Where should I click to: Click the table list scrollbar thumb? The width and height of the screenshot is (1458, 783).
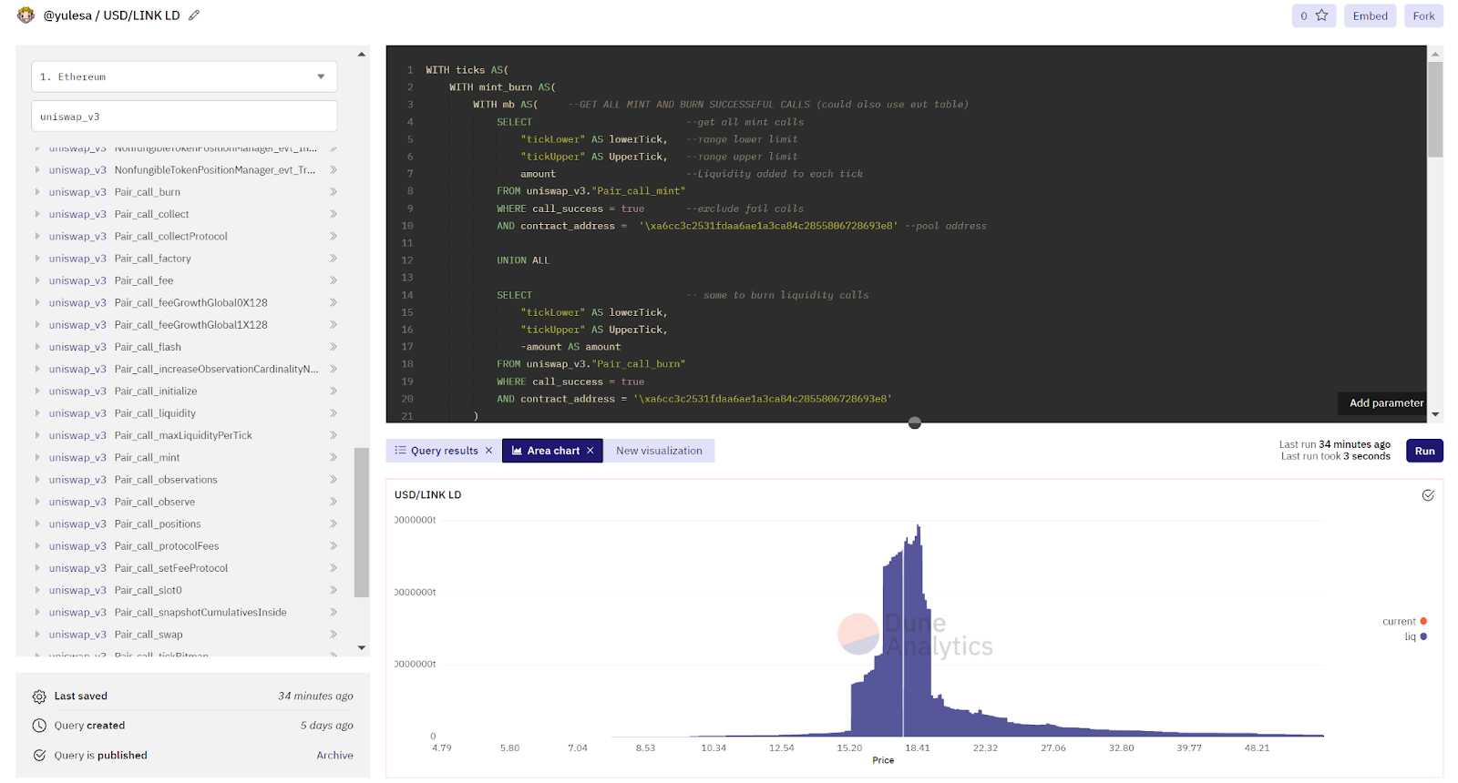(x=362, y=522)
